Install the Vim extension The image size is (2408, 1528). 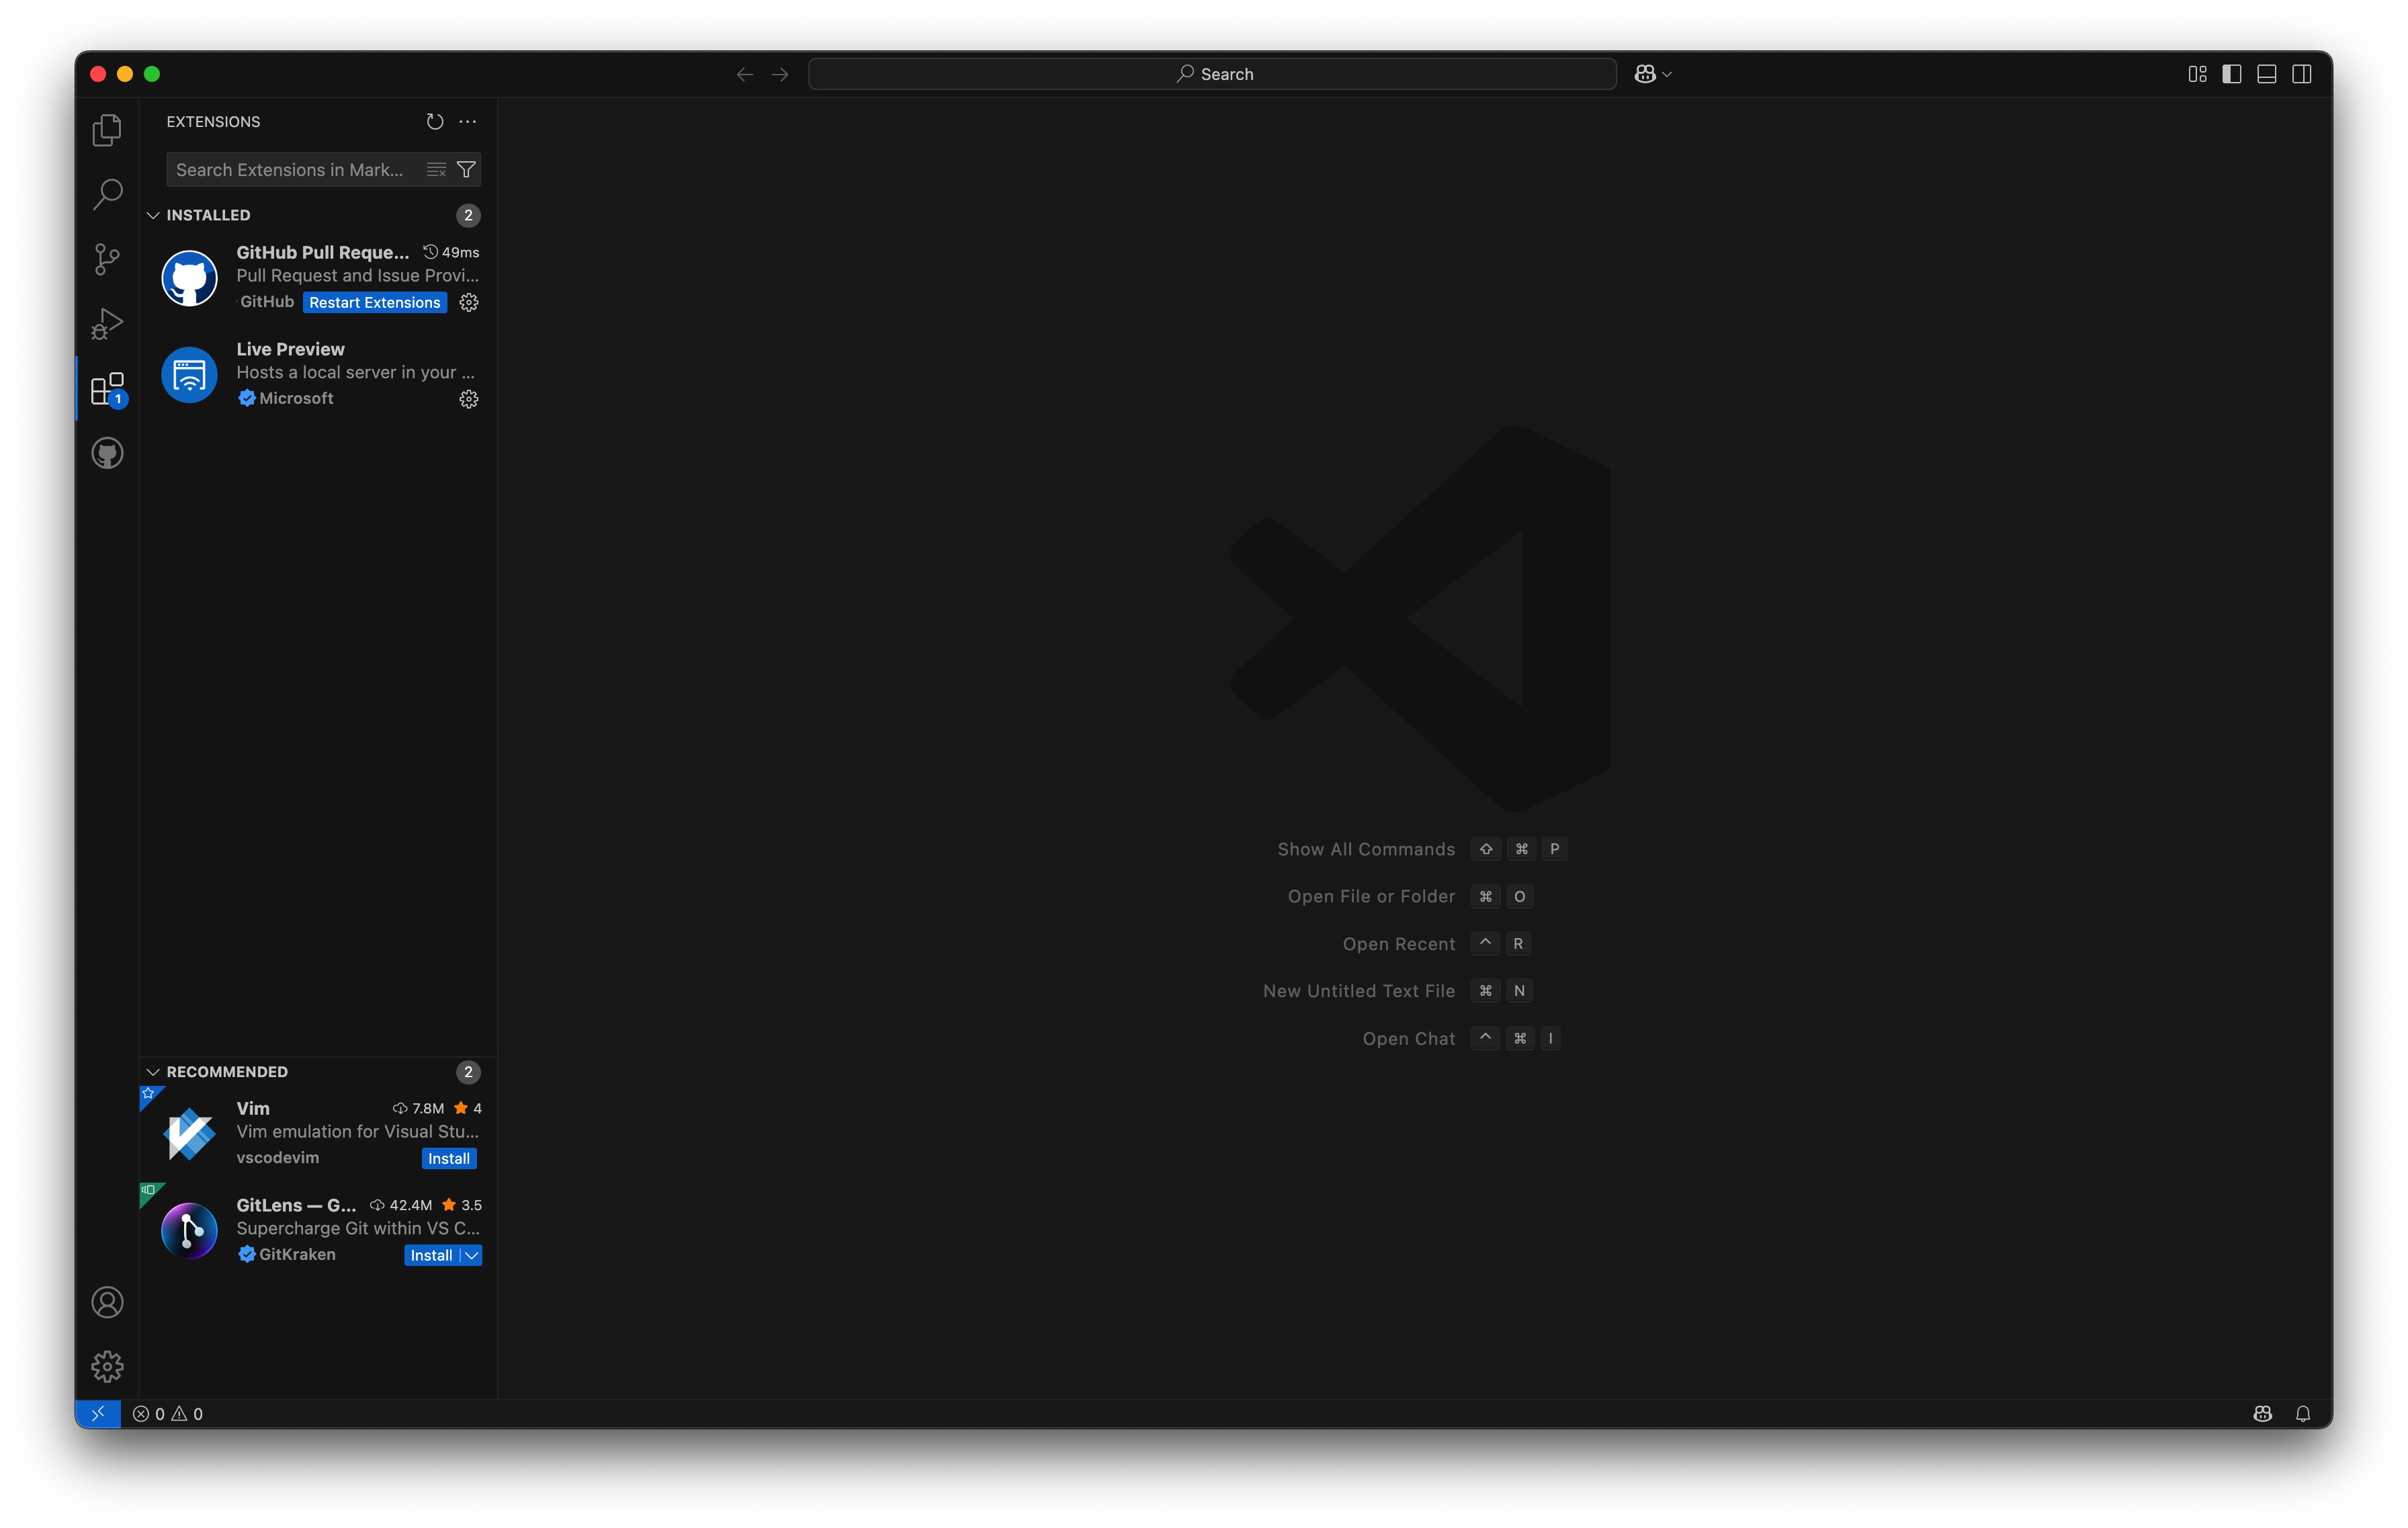tap(448, 1158)
